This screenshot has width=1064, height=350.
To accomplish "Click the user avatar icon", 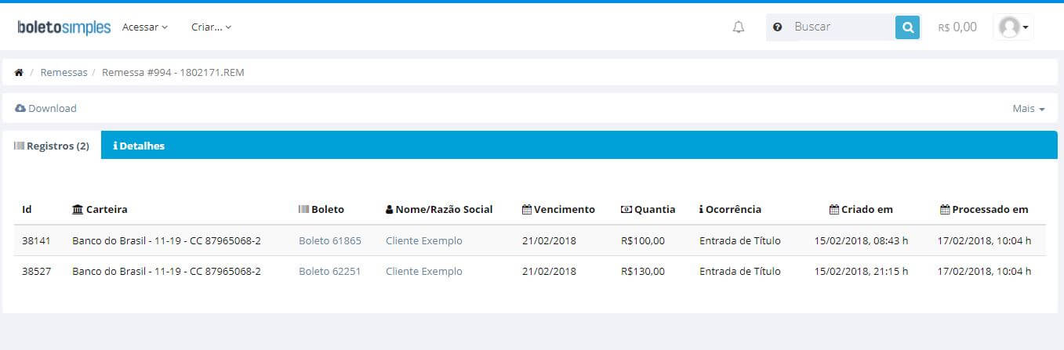I will pos(1009,27).
